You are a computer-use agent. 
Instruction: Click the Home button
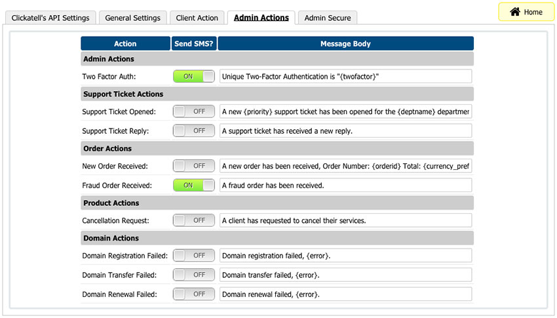click(x=526, y=12)
